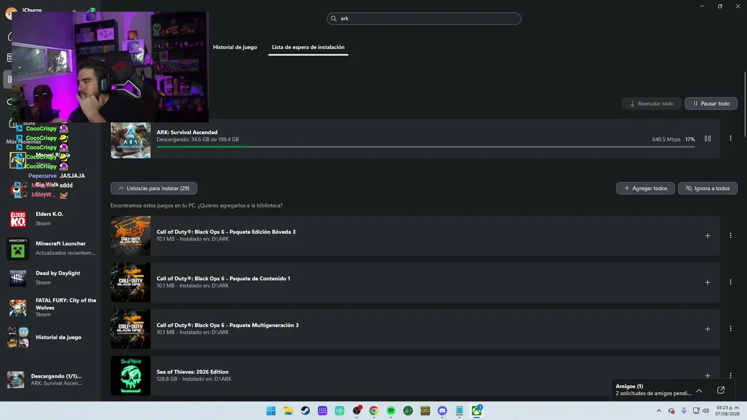
Task: Click the Minecraft Launcher title in sidebar
Action: pos(61,243)
